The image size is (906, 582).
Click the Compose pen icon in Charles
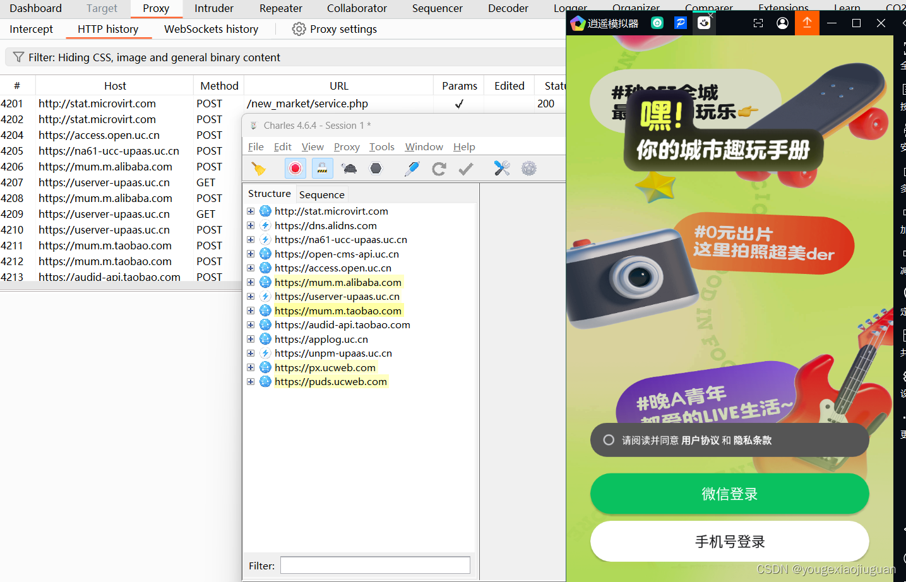(412, 169)
